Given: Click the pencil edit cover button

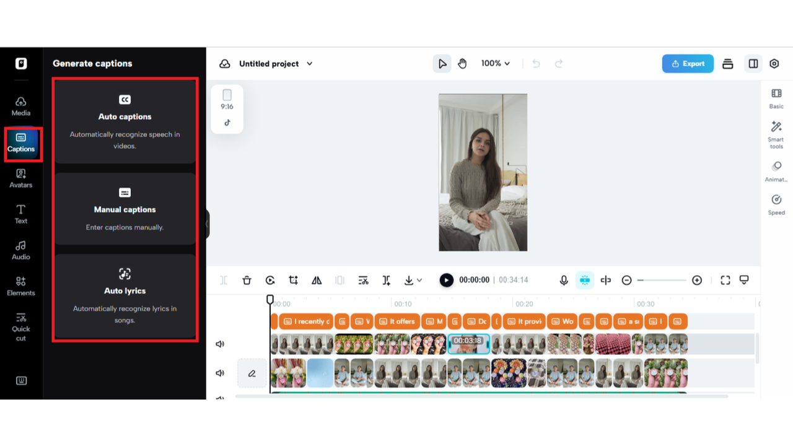Looking at the screenshot, I should click(x=252, y=374).
